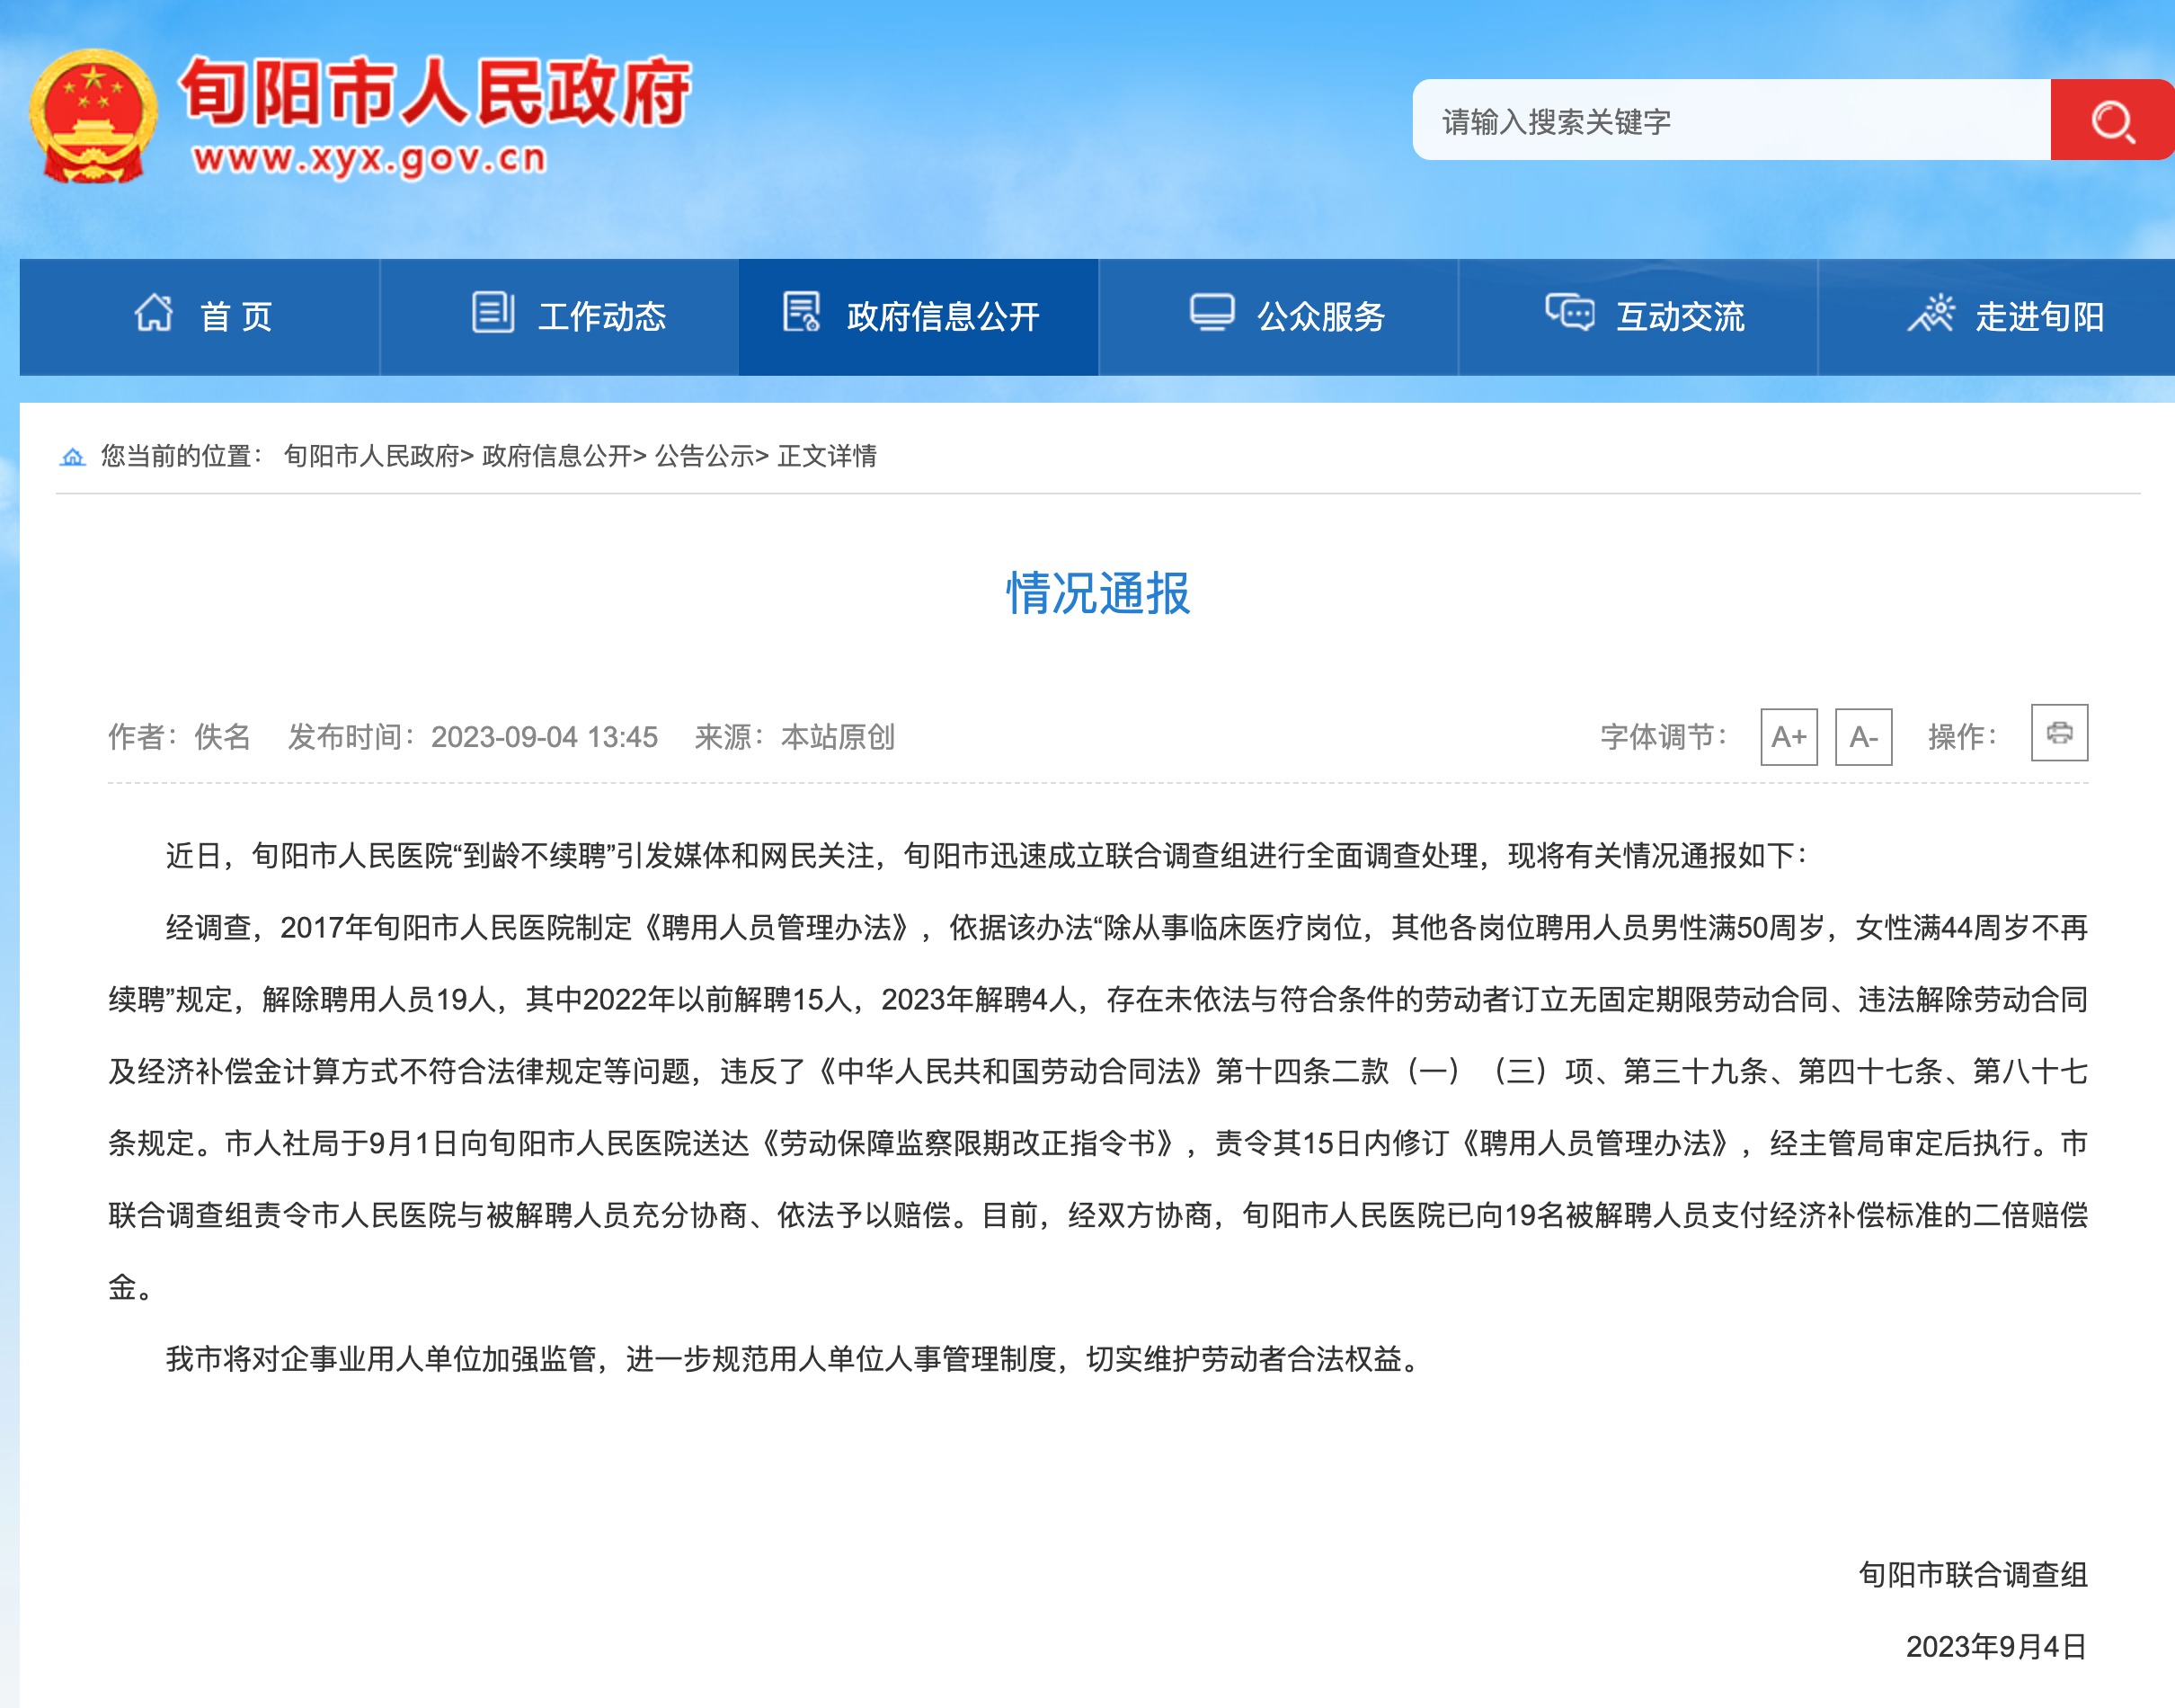Click 旬阳市人民政府 breadcrumb link
Screen dimensions: 2175x1708
click(x=372, y=456)
